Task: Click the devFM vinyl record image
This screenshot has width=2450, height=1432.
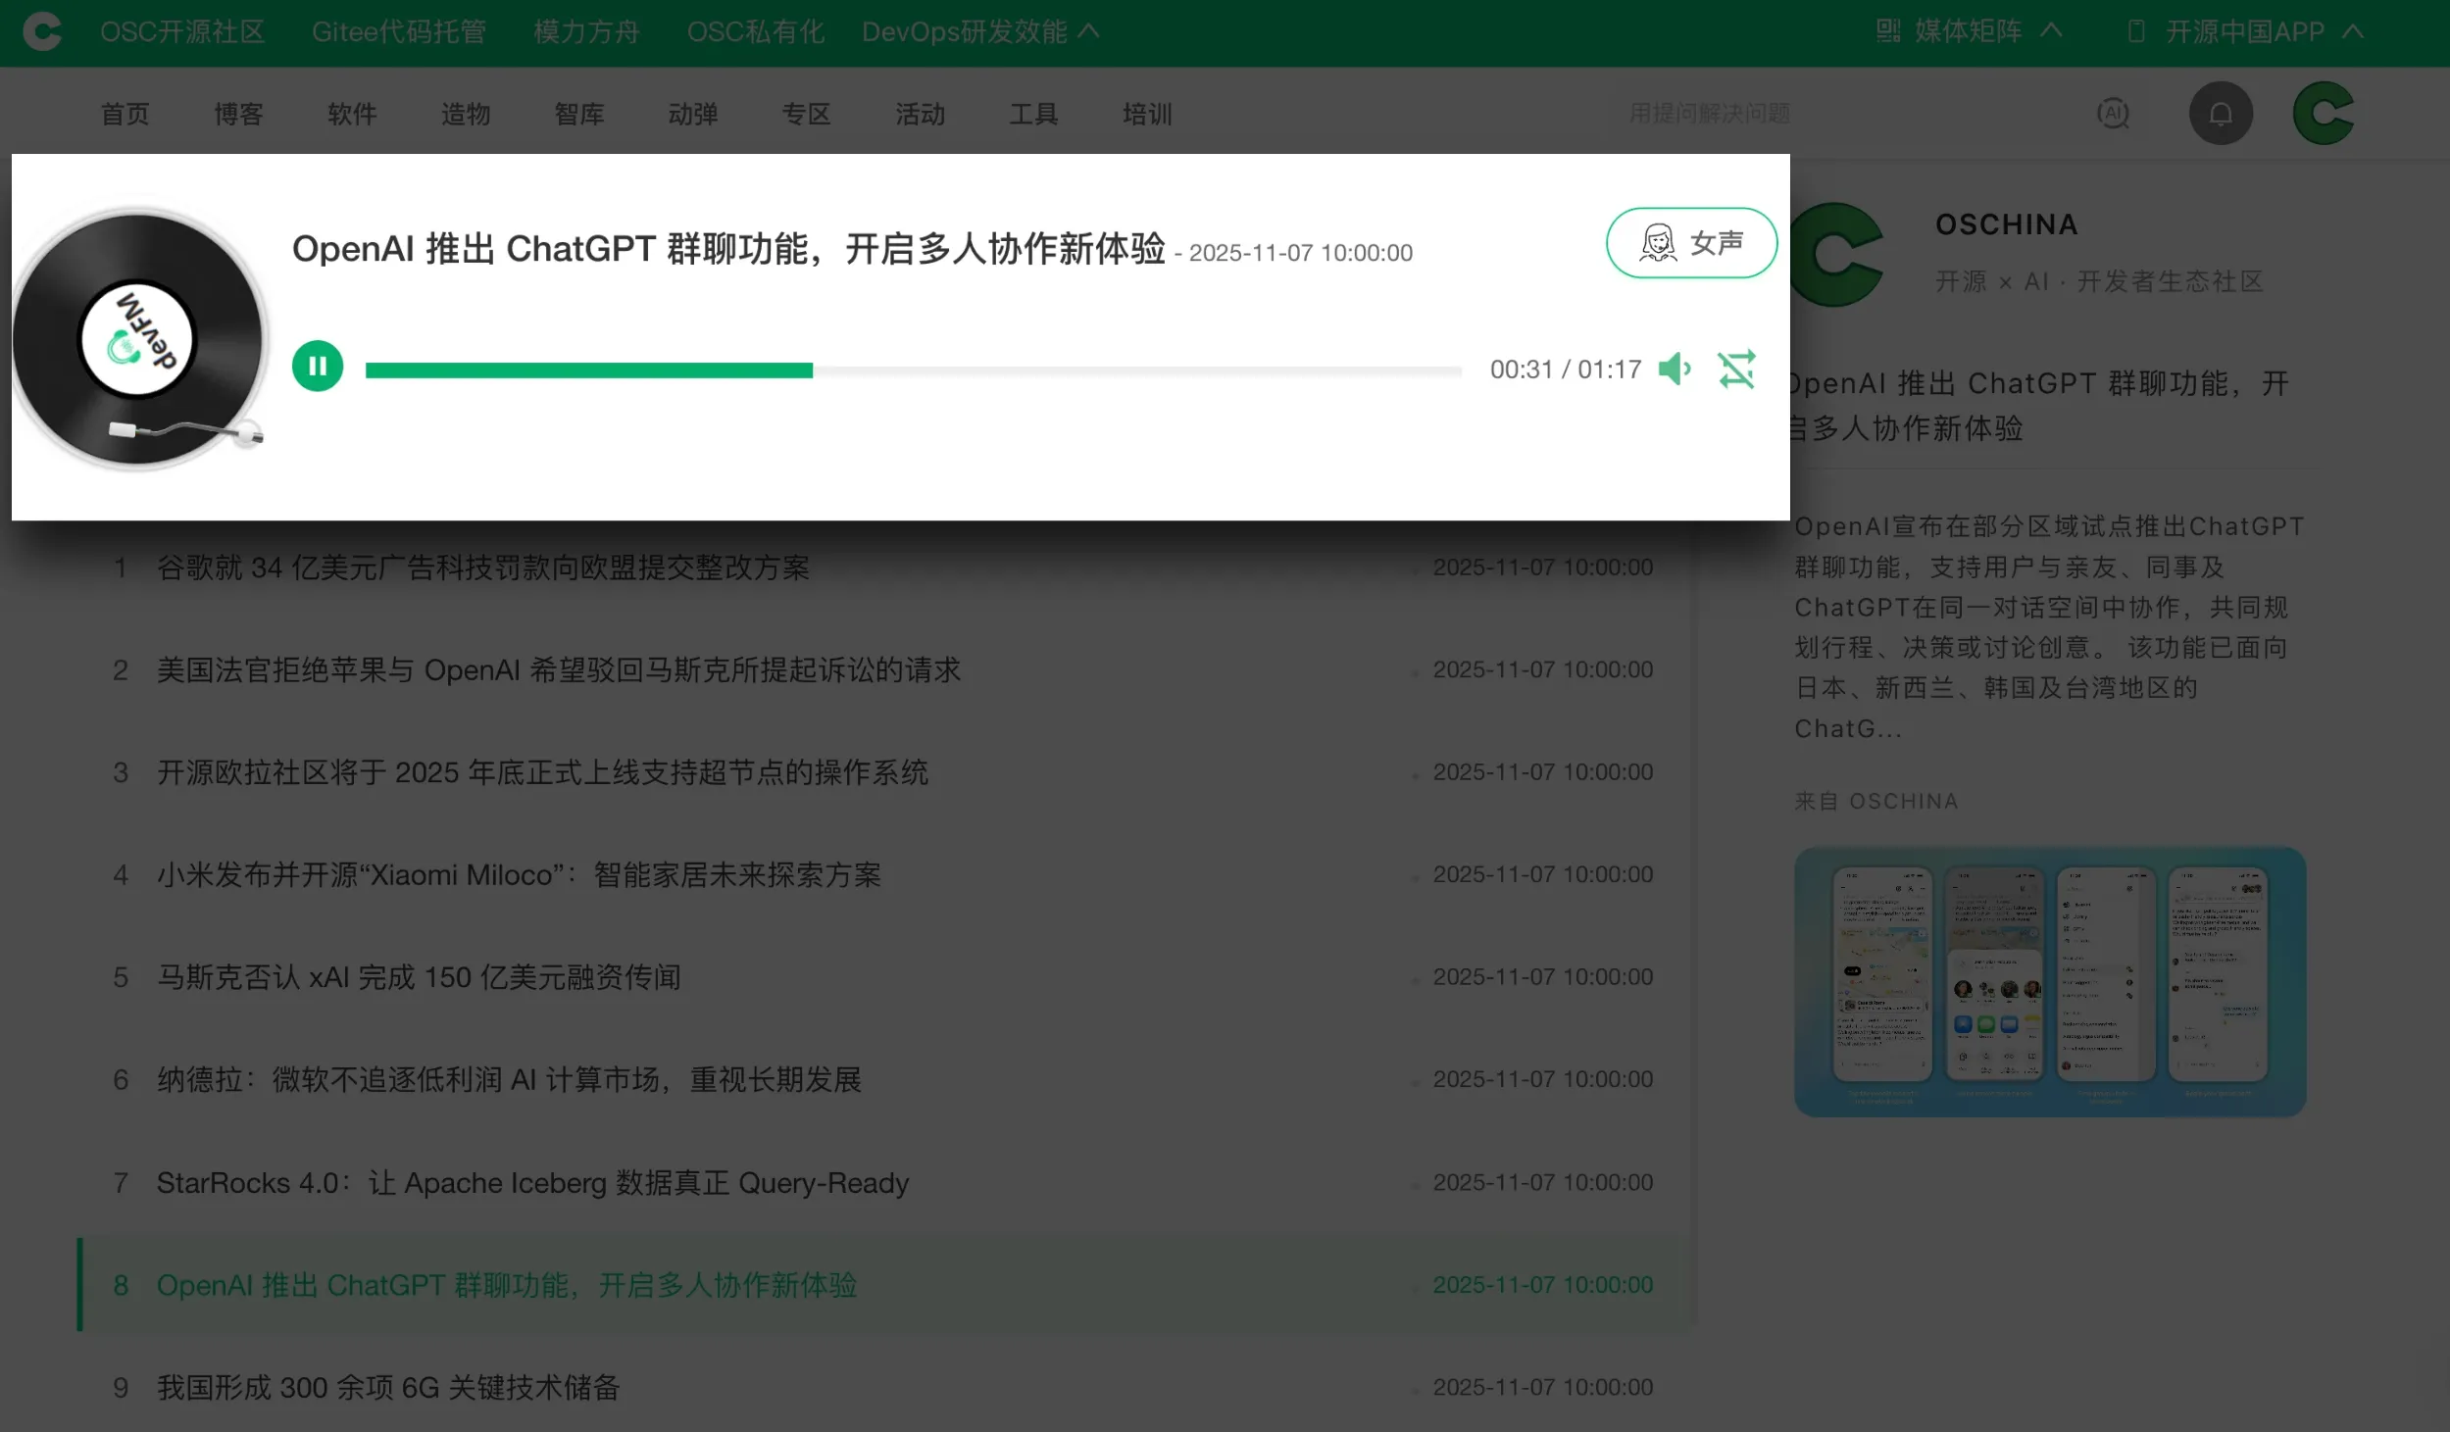Action: pos(137,339)
